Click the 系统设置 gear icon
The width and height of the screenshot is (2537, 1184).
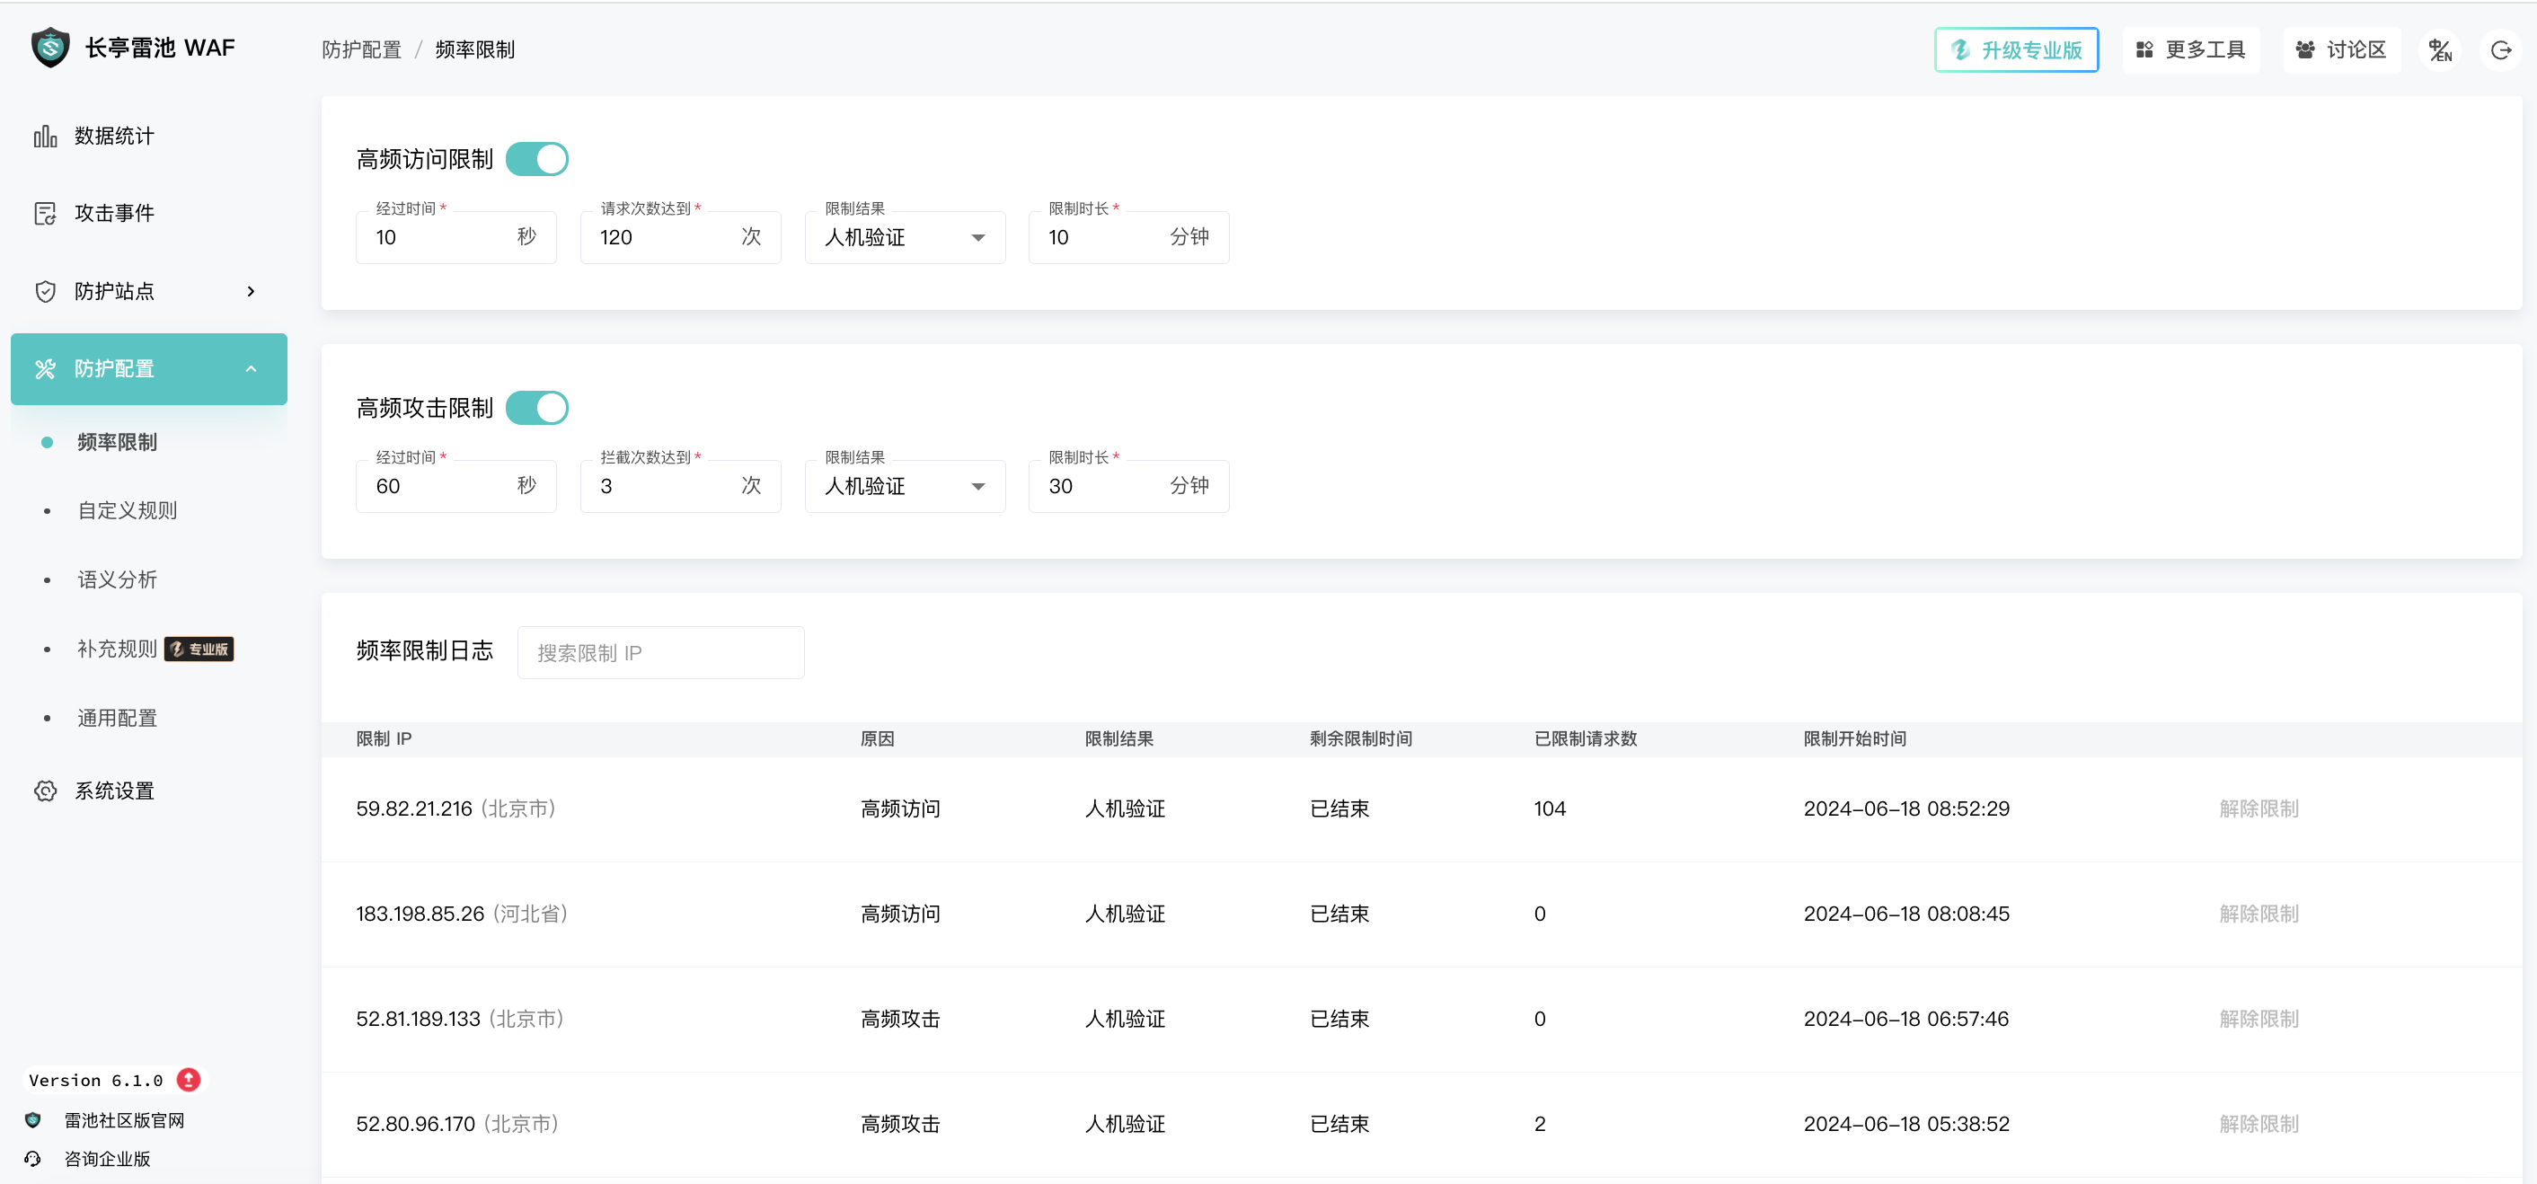(45, 790)
